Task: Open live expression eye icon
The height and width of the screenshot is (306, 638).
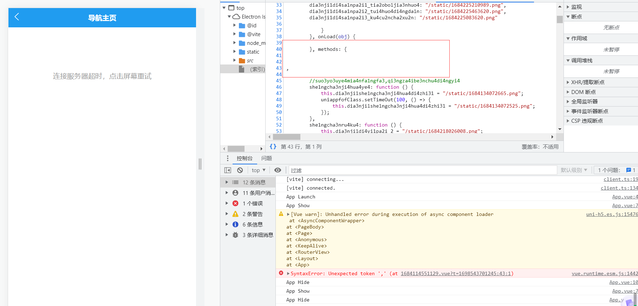Action: click(x=278, y=170)
